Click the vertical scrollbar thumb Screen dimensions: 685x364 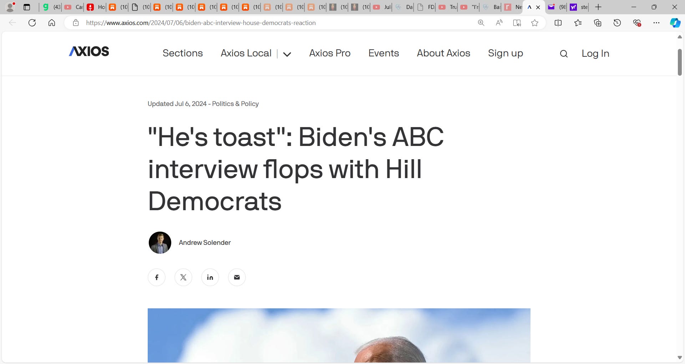(680, 62)
